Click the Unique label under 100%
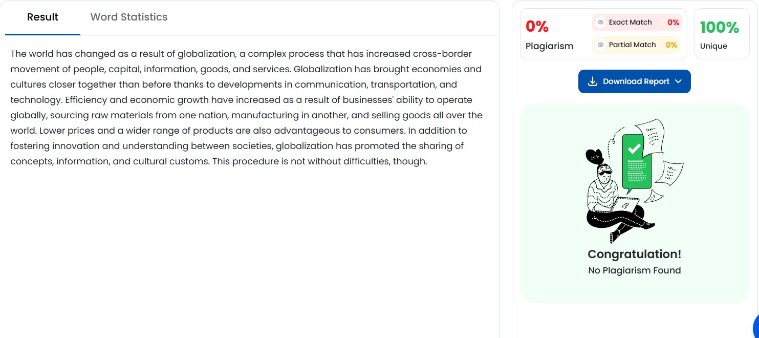This screenshot has height=338, width=759. (713, 46)
